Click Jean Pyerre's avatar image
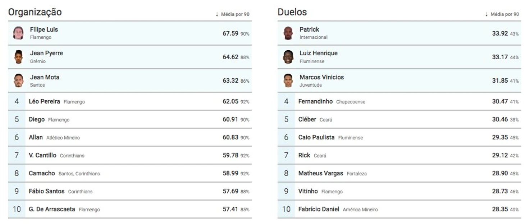 point(18,57)
